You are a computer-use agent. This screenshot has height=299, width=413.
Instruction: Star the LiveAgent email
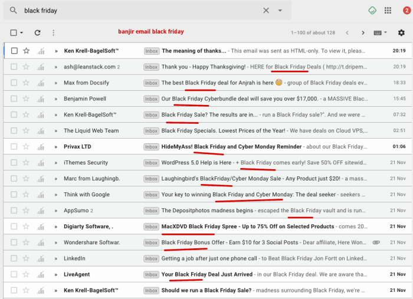pos(26,274)
